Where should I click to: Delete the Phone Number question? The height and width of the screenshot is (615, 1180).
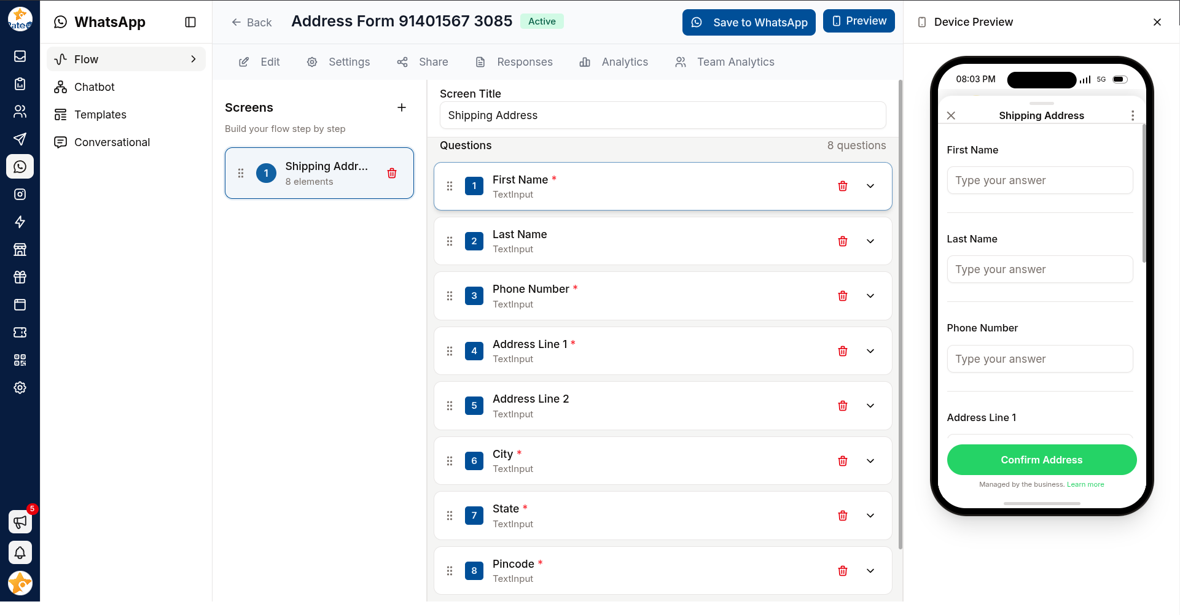click(843, 296)
